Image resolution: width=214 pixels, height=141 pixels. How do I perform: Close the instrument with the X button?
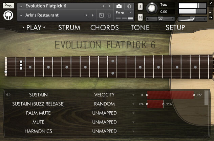coord(211,3)
